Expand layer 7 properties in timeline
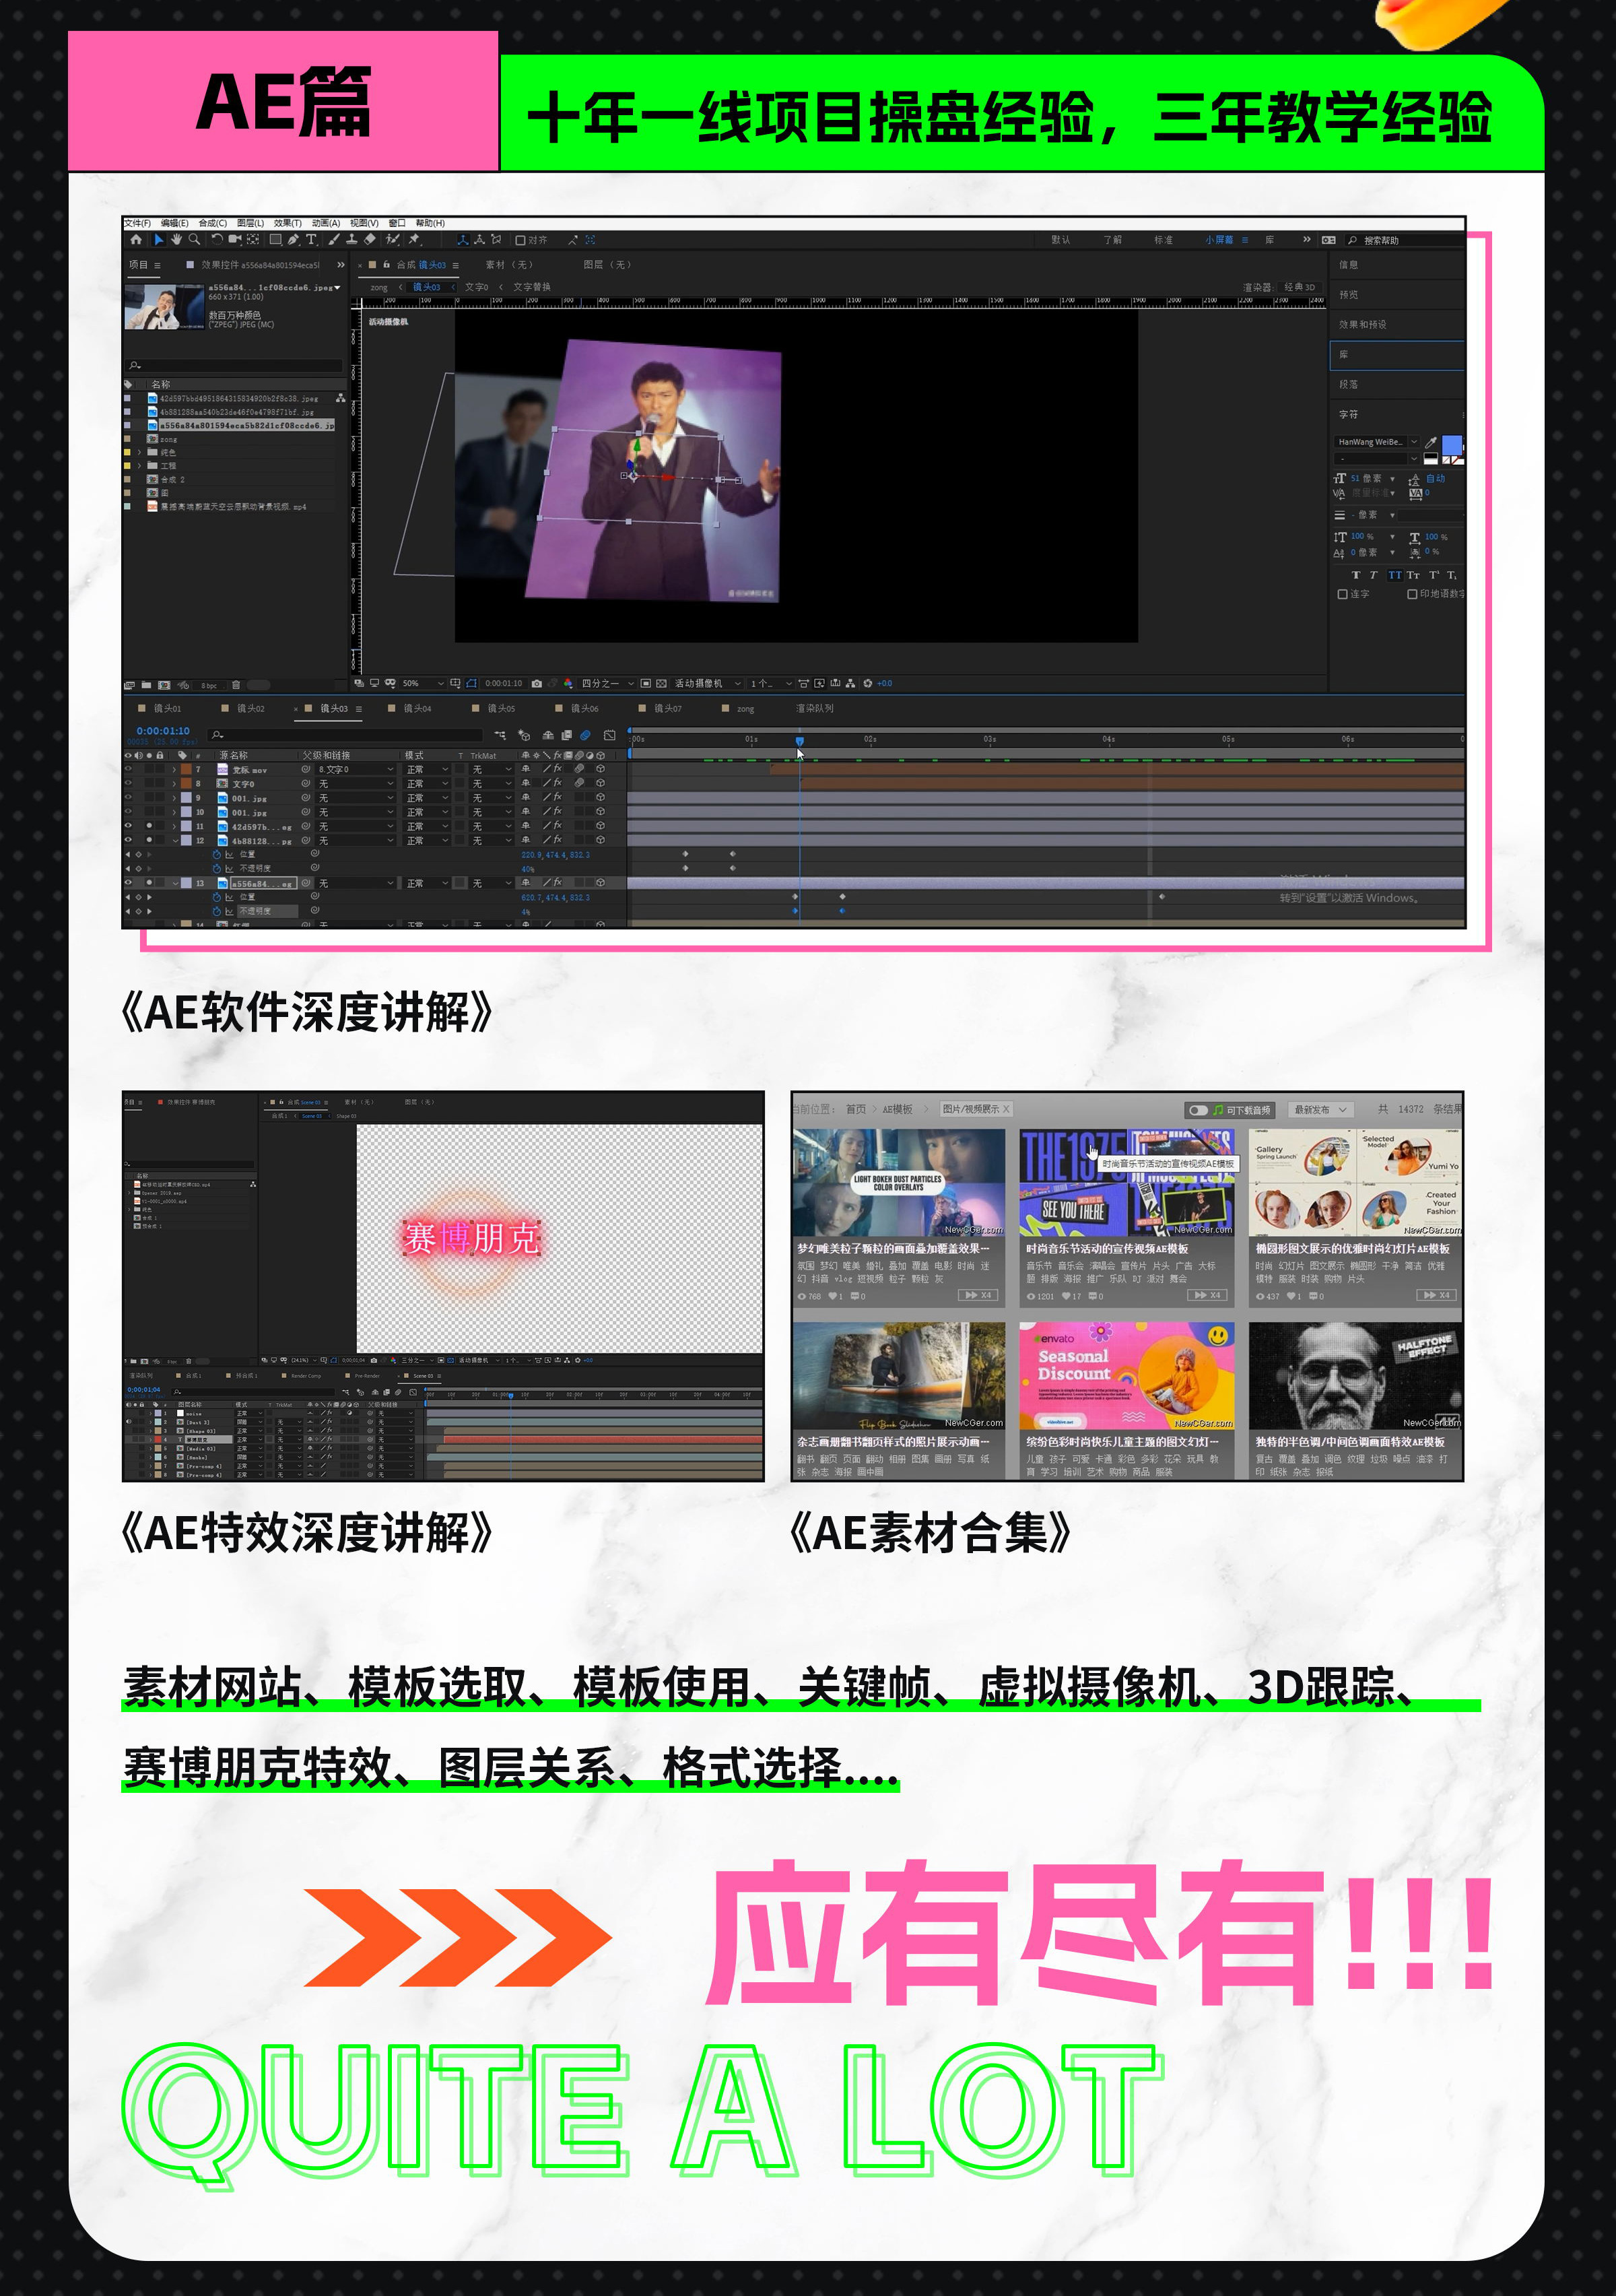Viewport: 1616px width, 2296px height. pos(174,769)
